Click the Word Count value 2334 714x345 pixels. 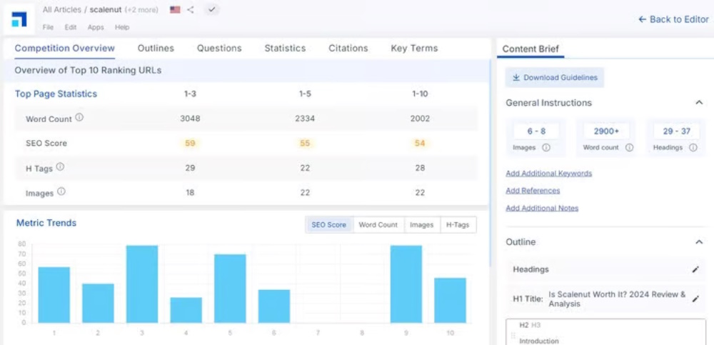305,119
